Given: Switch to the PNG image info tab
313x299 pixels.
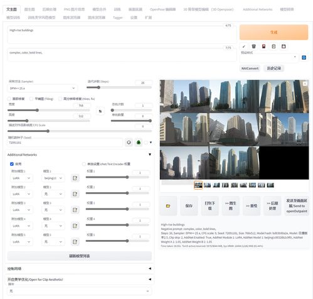Looking at the screenshot, I should [74, 9].
